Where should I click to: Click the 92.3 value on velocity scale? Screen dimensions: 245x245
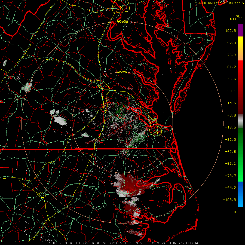tap(232, 43)
